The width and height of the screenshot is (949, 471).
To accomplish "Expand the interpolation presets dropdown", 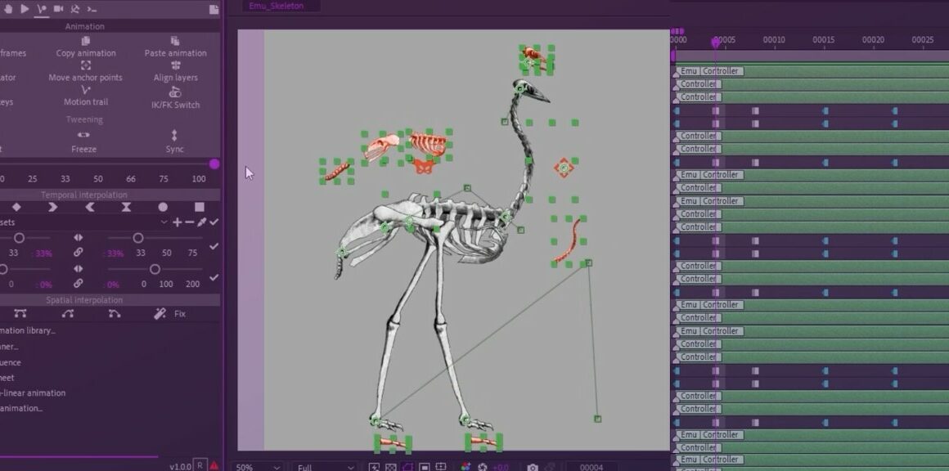I will tap(164, 222).
